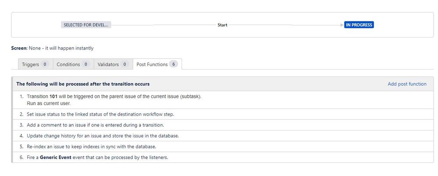The width and height of the screenshot is (438, 176).
Task: Select the Set issue status post function row
Action: coord(223,114)
